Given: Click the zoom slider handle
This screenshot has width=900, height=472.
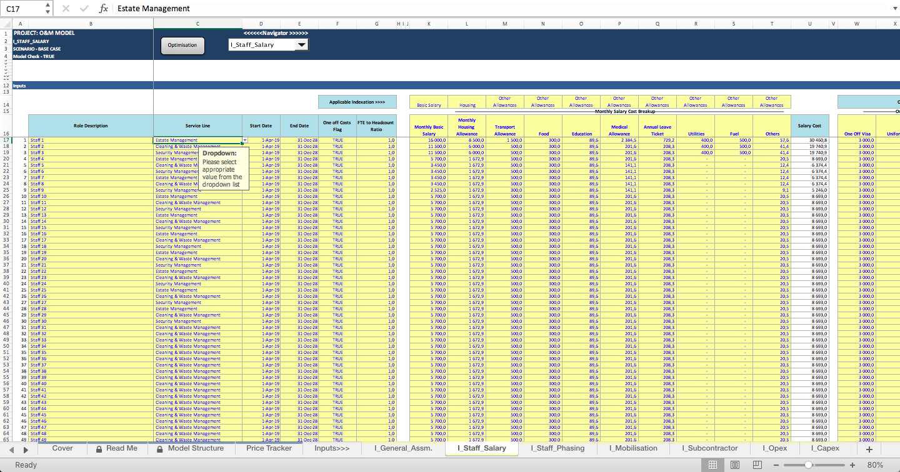Looking at the screenshot, I should pos(808,465).
